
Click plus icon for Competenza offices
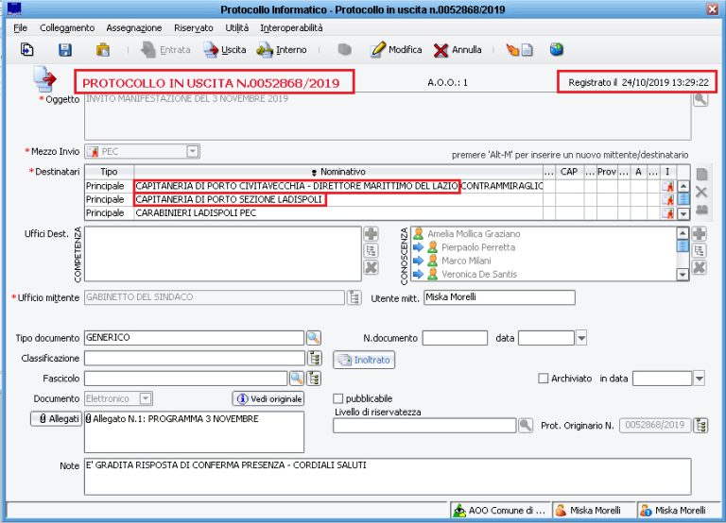tap(371, 233)
